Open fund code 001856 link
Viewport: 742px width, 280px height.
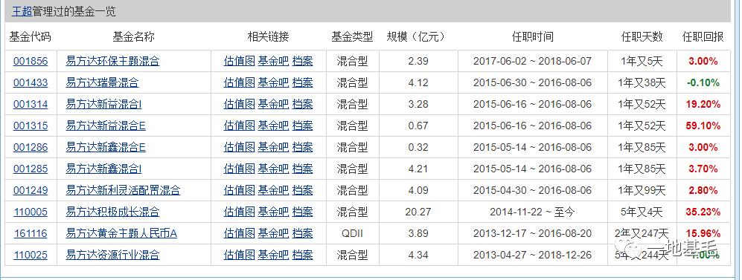pyautogui.click(x=31, y=62)
